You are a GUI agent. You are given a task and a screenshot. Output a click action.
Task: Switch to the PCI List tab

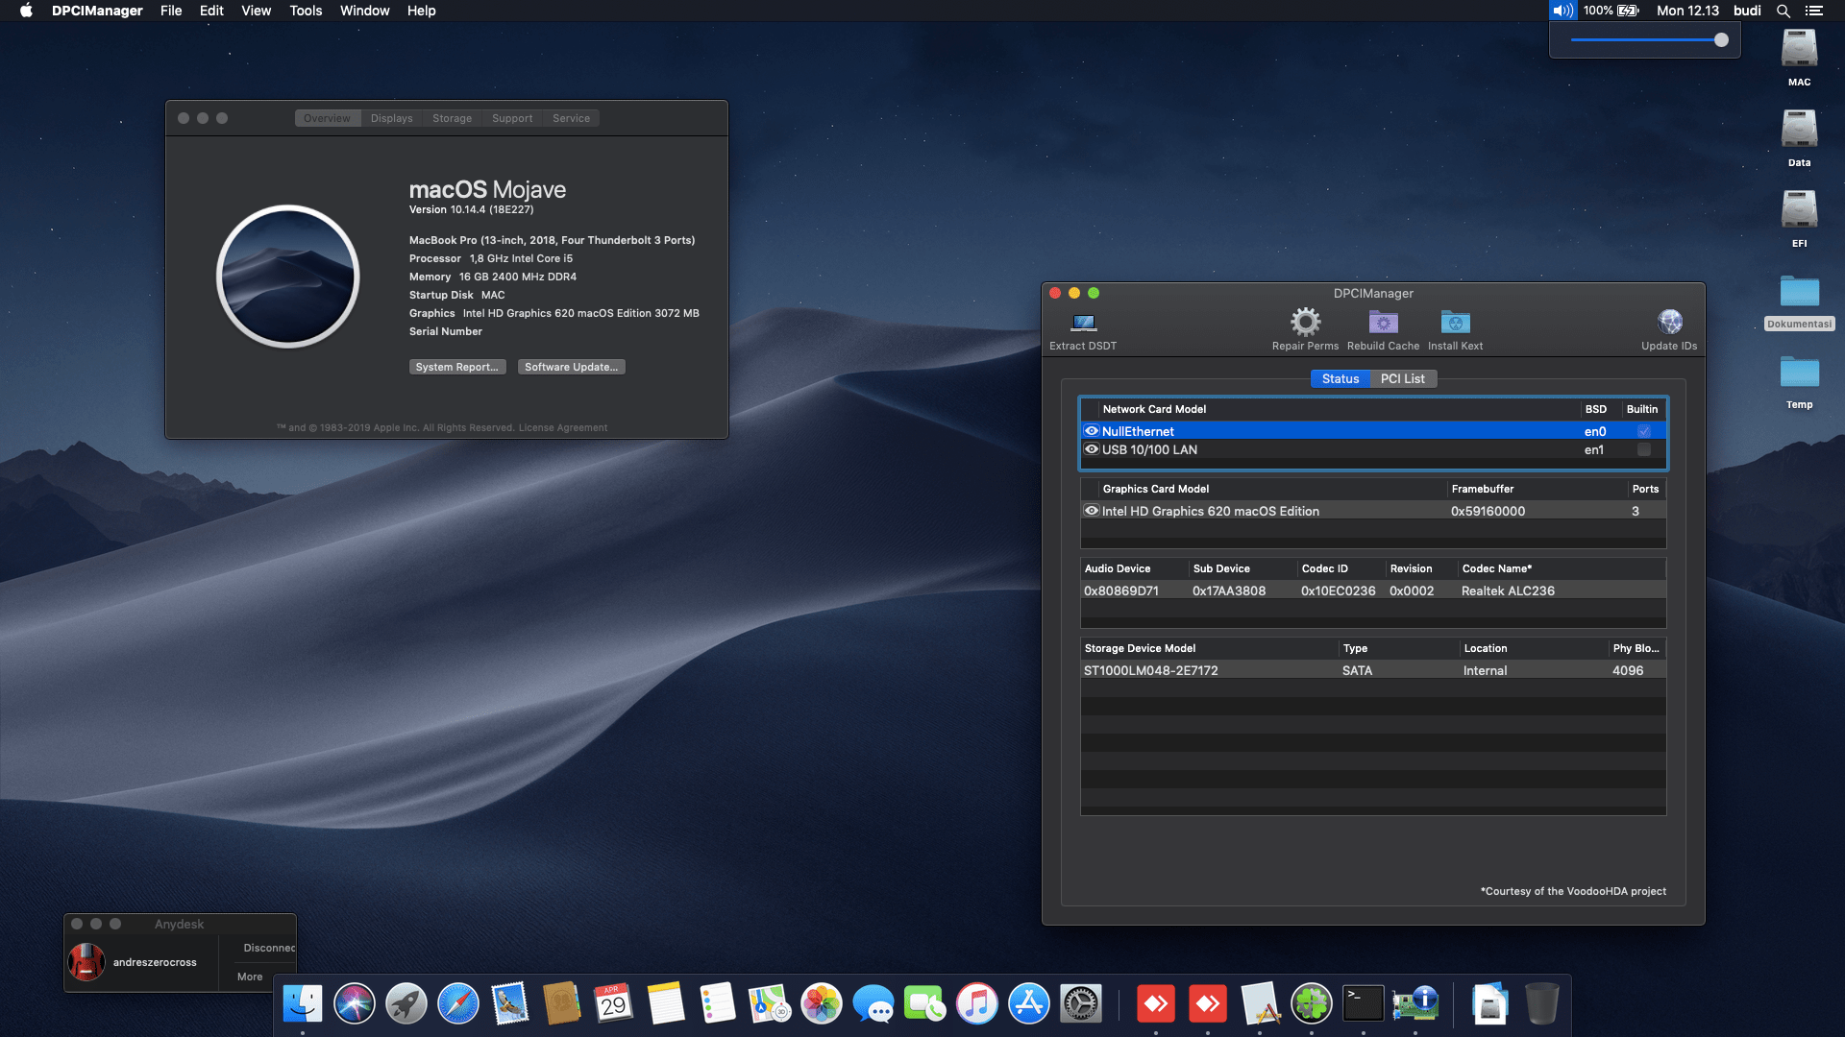1402,378
